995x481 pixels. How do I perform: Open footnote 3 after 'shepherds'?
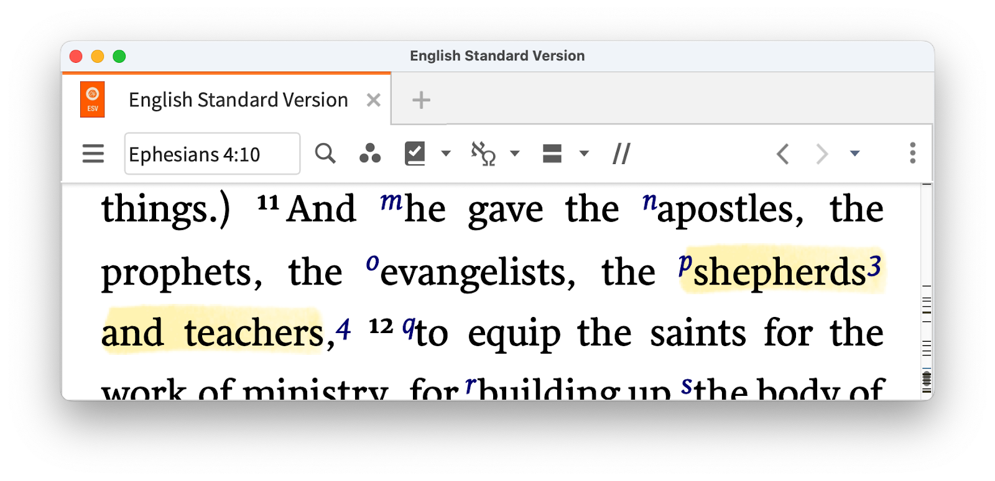(875, 266)
